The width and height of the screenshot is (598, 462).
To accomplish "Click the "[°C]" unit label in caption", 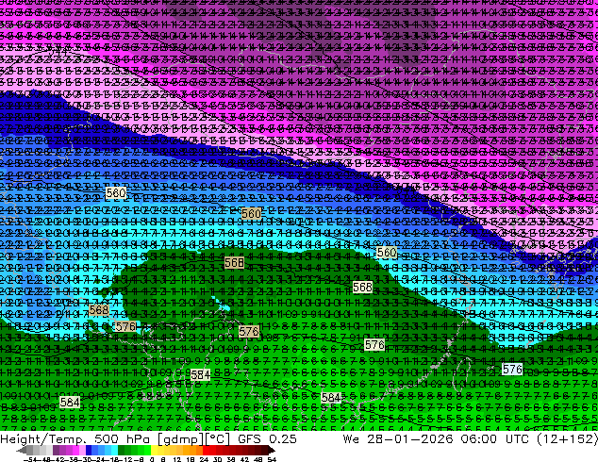I will tap(218, 439).
